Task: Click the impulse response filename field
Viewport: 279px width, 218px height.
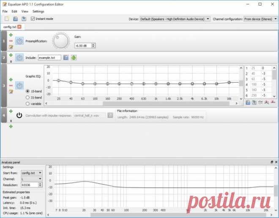Action: pyautogui.click(x=89, y=116)
